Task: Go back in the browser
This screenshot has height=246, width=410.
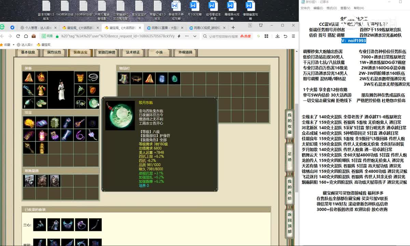Action: point(3,36)
